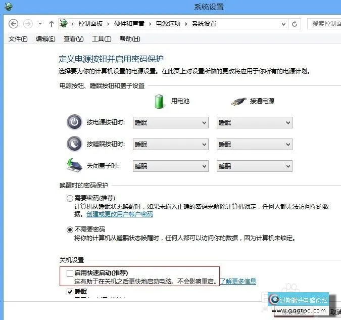Open power button on-battery dropdown
Image resolution: width=341 pixels, height=320 pixels.
click(x=171, y=122)
